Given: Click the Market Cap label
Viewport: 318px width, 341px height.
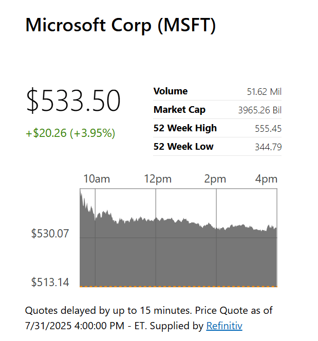Looking at the screenshot, I should click(x=179, y=110).
